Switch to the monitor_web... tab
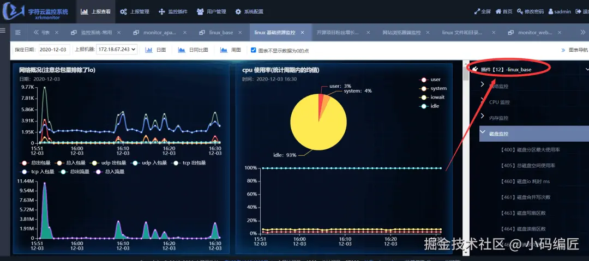 535,33
